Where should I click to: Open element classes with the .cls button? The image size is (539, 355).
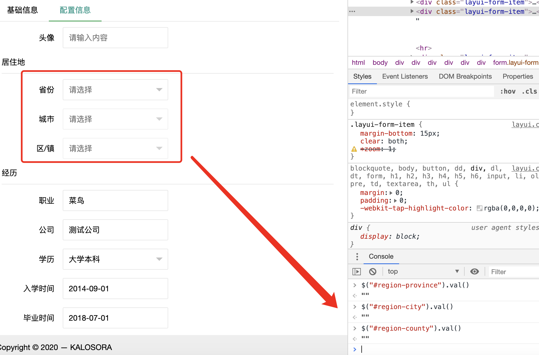coord(529,91)
